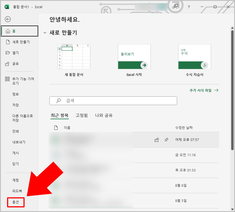Select 저장 in the sidebar
The image size is (235, 212).
[16, 105]
